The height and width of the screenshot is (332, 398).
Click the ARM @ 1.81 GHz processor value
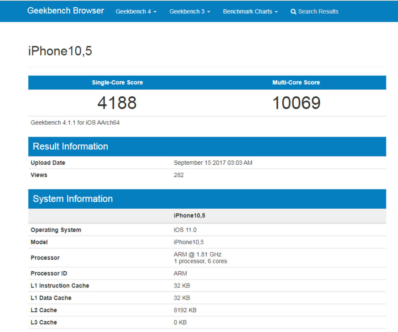pos(197,255)
